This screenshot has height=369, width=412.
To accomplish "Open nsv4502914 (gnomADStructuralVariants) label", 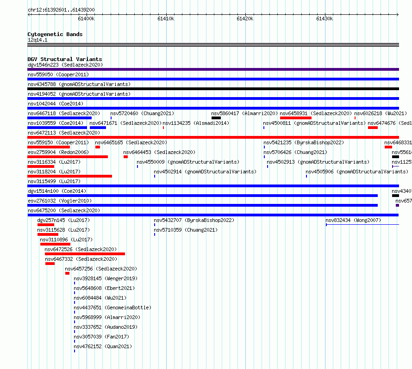I will (205, 172).
